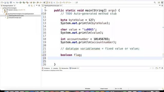
Task: Click the New file toolbar icon
Action: (x=2, y=3)
